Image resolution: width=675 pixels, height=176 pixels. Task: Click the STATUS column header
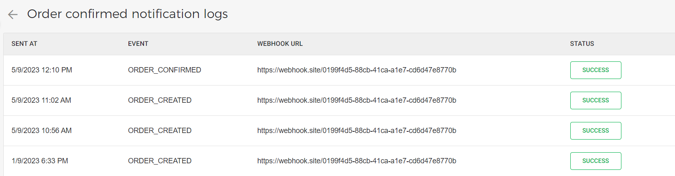tap(582, 44)
